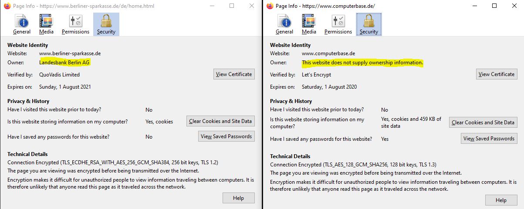The width and height of the screenshot is (524, 209).
Task: Open General icon in computerbase window
Action: 284,21
